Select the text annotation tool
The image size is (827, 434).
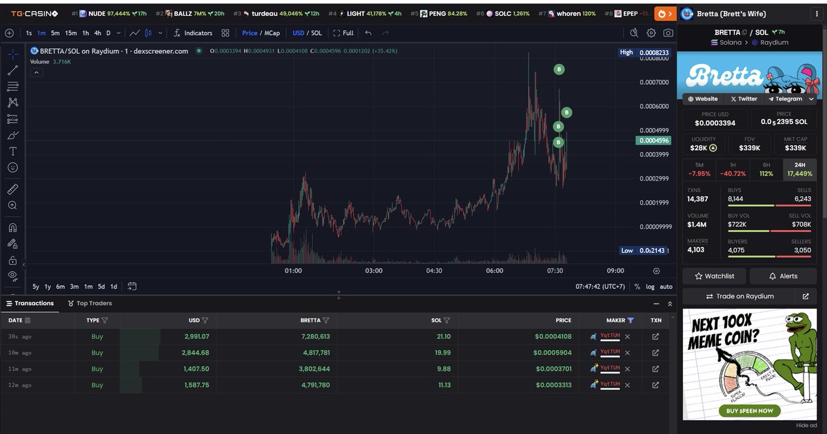pyautogui.click(x=12, y=151)
